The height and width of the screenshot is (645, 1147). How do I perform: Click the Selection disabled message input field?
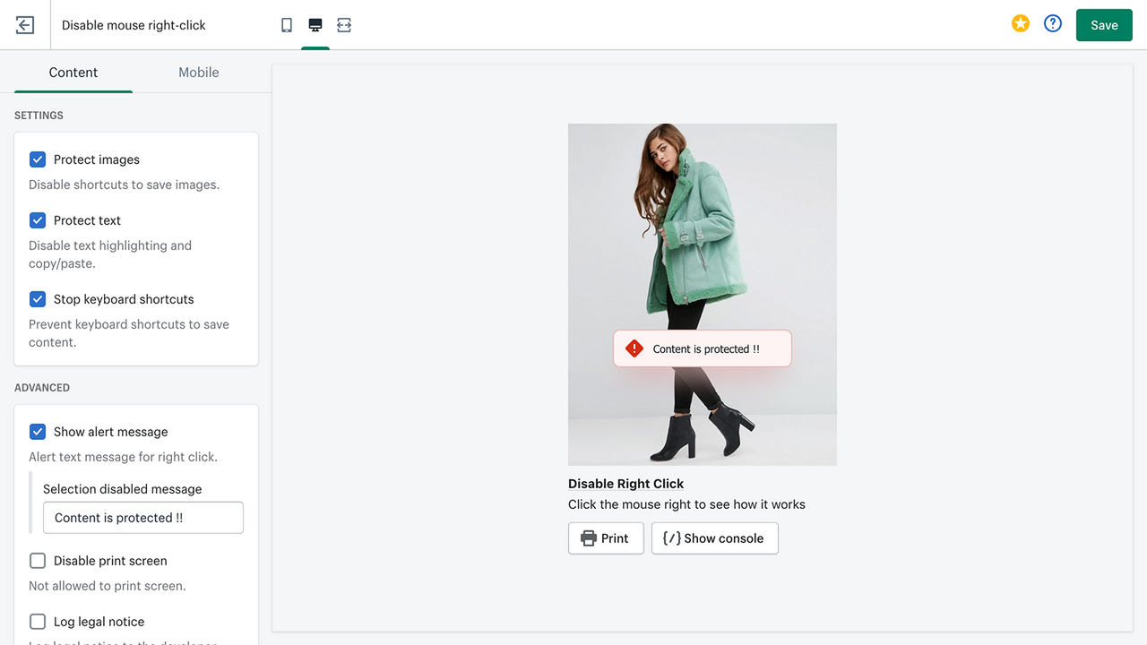click(x=143, y=518)
